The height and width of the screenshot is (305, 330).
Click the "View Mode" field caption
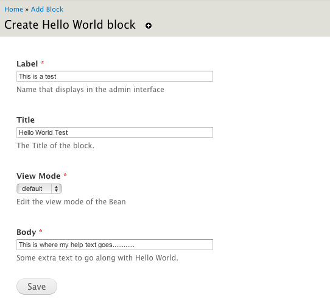[38, 176]
